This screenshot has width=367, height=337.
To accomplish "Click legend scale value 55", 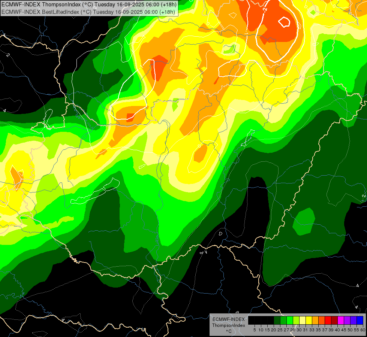I will pyautogui.click(x=356, y=330).
